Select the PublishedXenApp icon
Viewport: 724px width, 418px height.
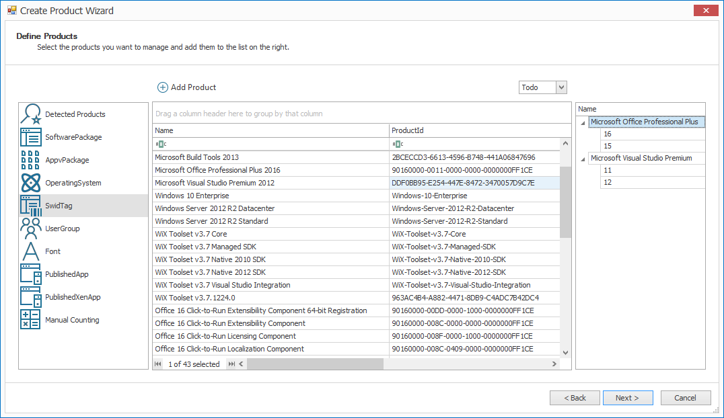click(x=31, y=297)
